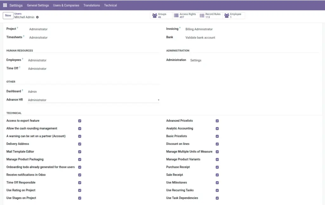
Task: Open the Technical menu
Action: (x=110, y=5)
